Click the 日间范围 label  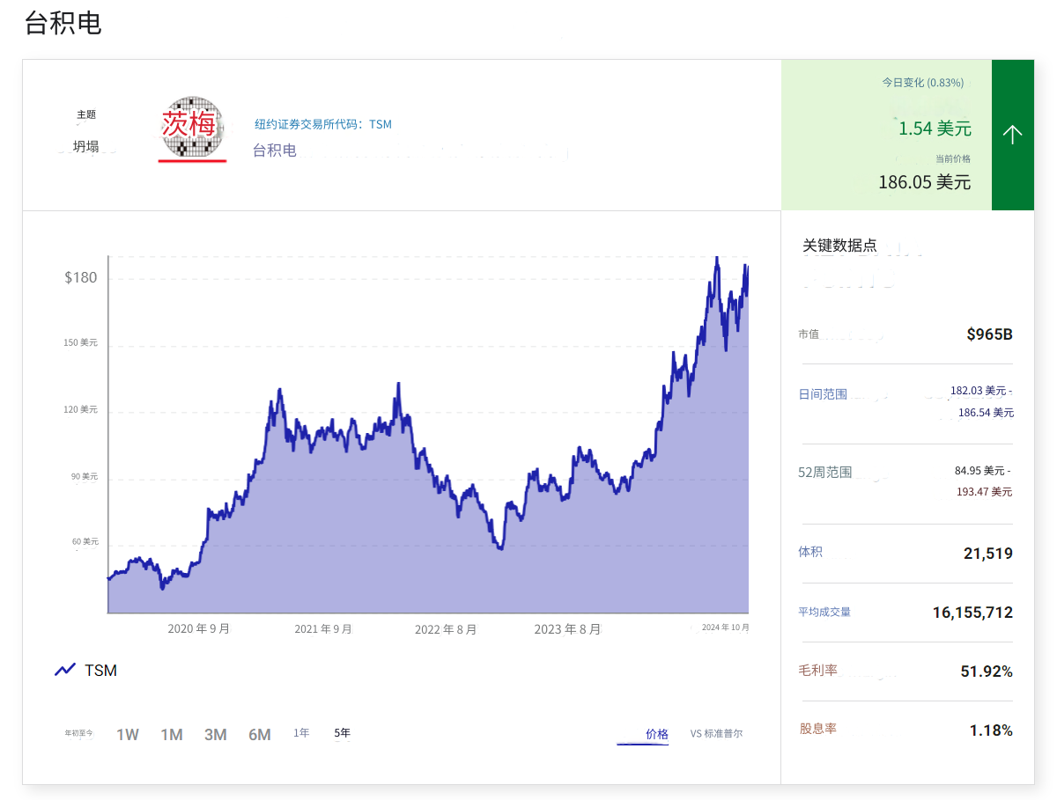(823, 394)
